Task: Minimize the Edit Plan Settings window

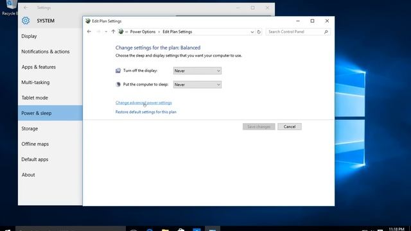Action: click(298, 21)
